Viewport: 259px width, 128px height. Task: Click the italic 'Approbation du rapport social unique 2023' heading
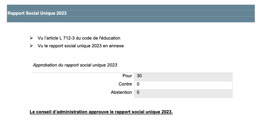point(75,65)
